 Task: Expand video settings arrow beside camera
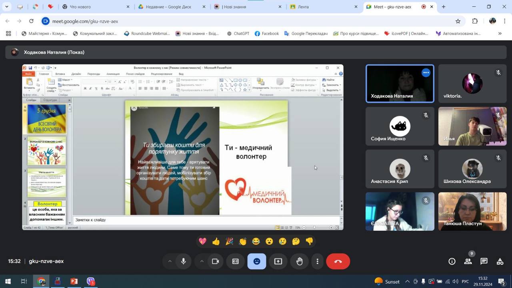point(202,261)
